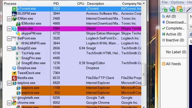Click the Skype.exe icon
Screen dimensions: 192x108
coord(14,28)
